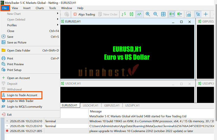Click the USDJPY chart window title

pyautogui.click(x=208, y=84)
